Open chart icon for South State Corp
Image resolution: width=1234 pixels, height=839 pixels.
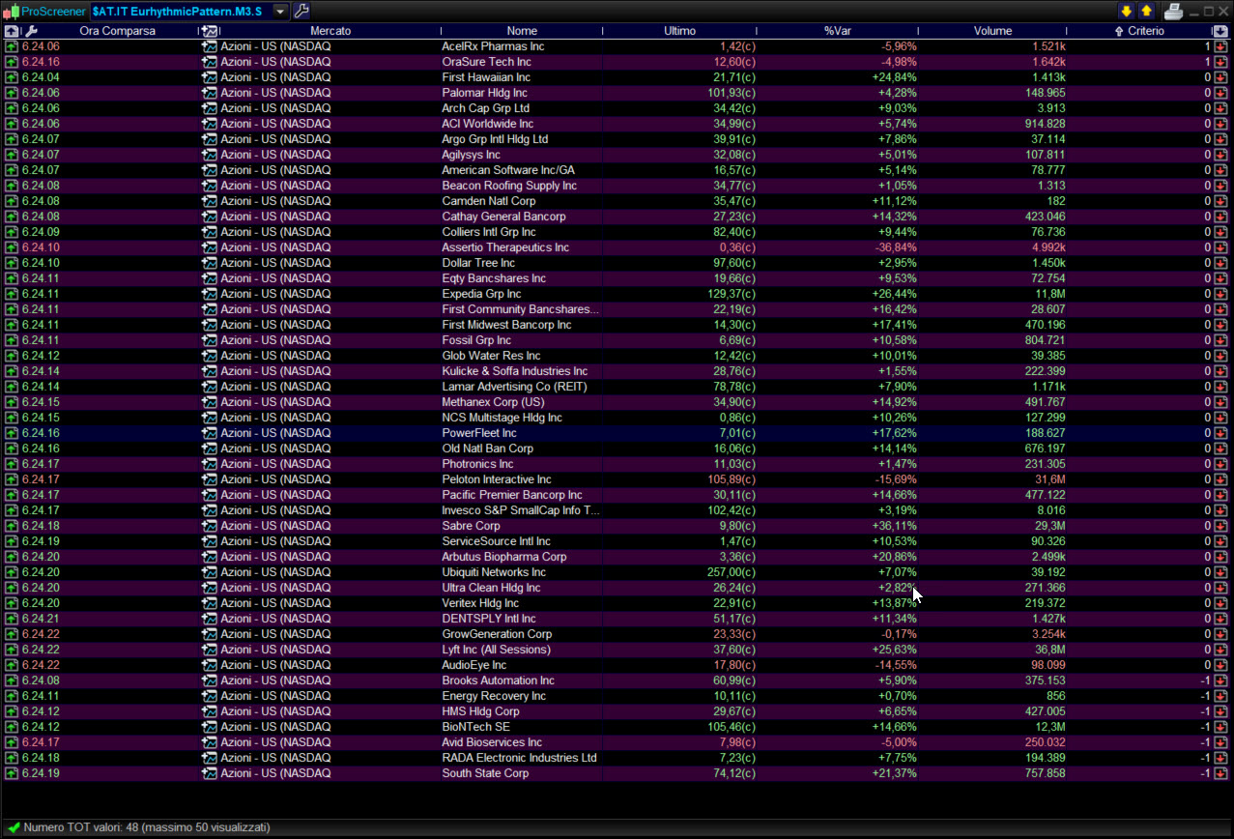pyautogui.click(x=210, y=773)
